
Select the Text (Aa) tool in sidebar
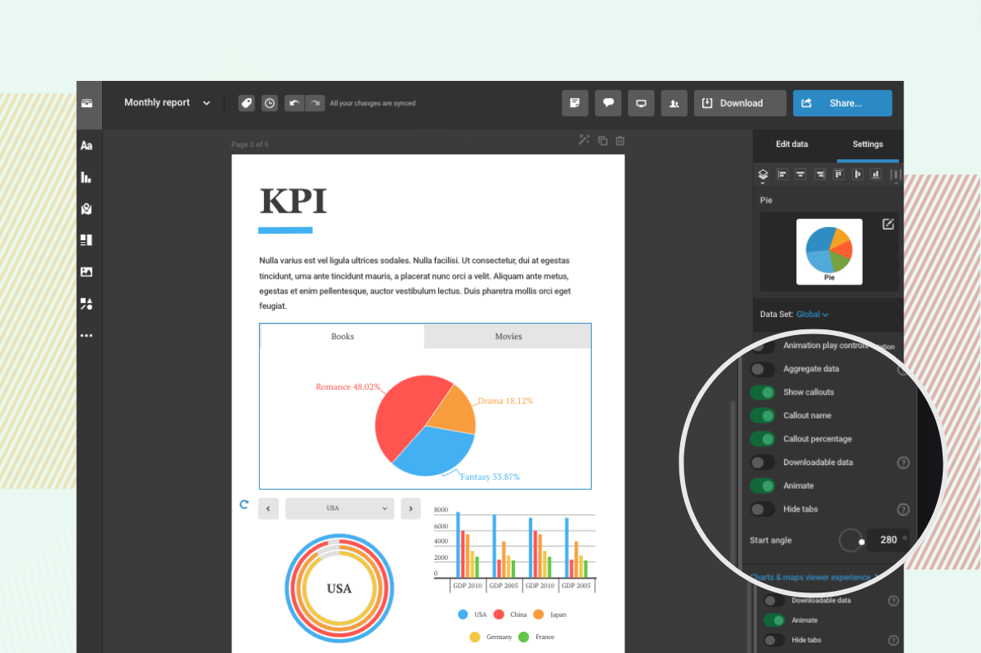coord(87,145)
